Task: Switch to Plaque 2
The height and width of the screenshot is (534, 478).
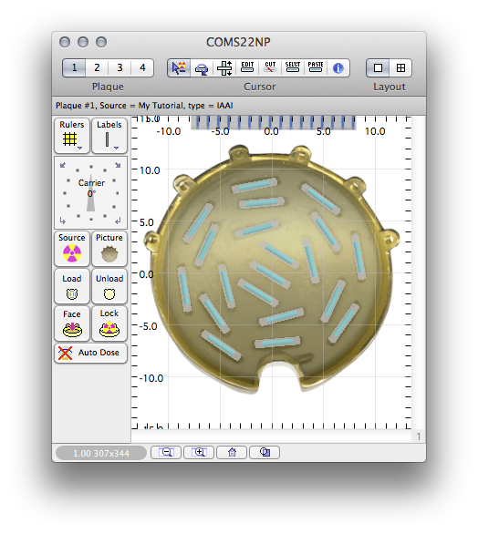Action: pyautogui.click(x=97, y=67)
